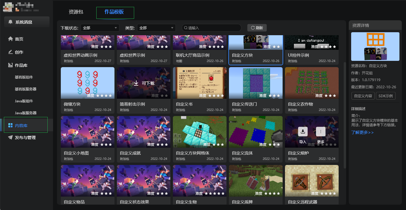Click the template list vertical scrollbar
This screenshot has width=406, height=210.
click(345, 115)
